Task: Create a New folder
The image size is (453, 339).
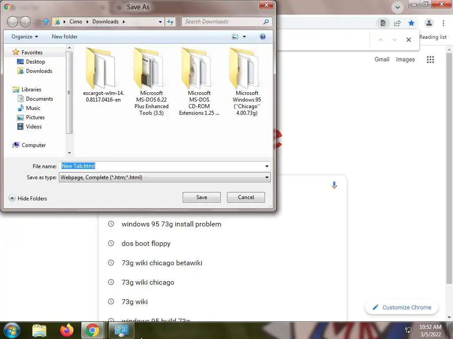Action: click(65, 37)
